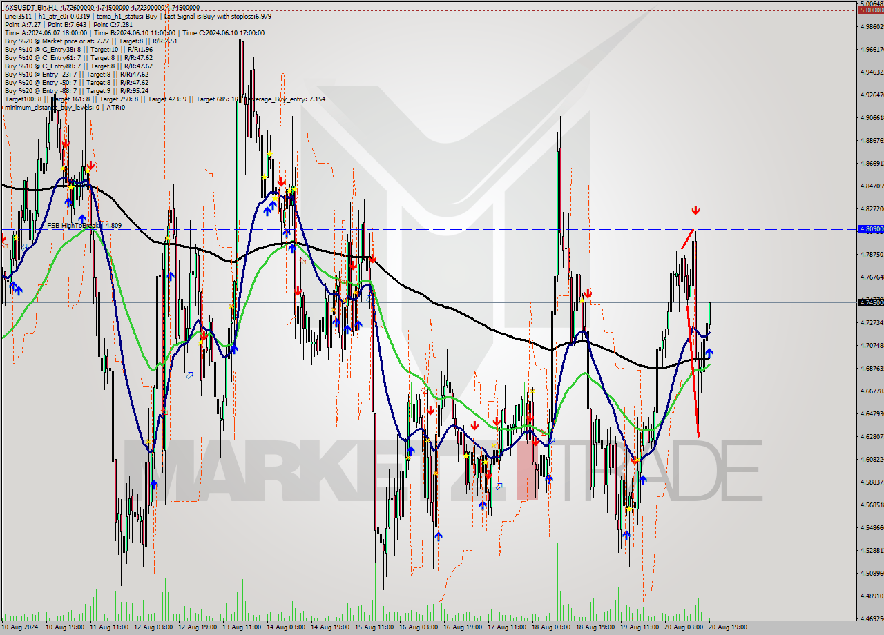Click the 4.86691 price axis label

coord(872,163)
